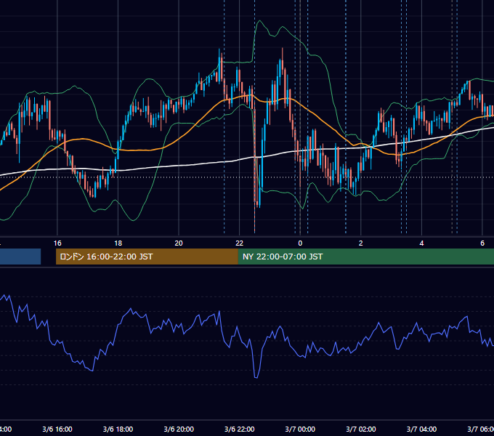Viewport: 494px width, 436px height.
Task: Click the ロンドン 16:00-22:00 JST session bar
Action: coord(147,257)
